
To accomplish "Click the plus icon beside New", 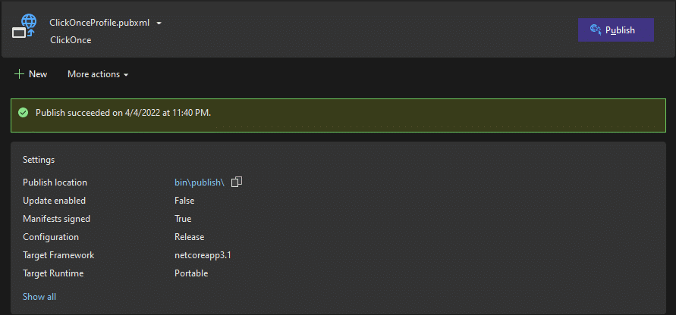I will pyautogui.click(x=19, y=74).
